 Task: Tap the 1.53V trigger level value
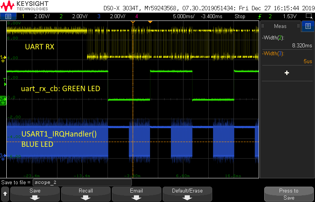289,17
